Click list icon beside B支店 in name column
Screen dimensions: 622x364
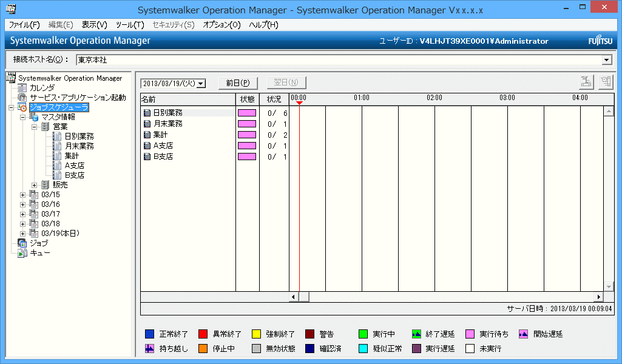(147, 157)
